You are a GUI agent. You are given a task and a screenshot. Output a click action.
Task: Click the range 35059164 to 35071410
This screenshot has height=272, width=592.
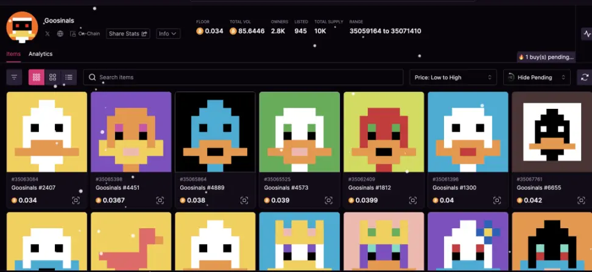[x=385, y=31]
